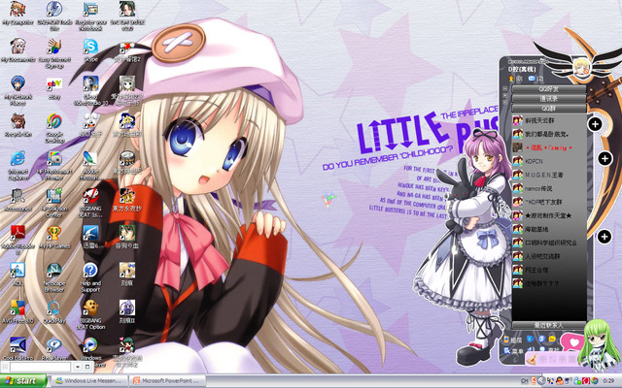Open the AOL desktop shortcut
Image resolution: width=622 pixels, height=388 pixels.
point(17,274)
